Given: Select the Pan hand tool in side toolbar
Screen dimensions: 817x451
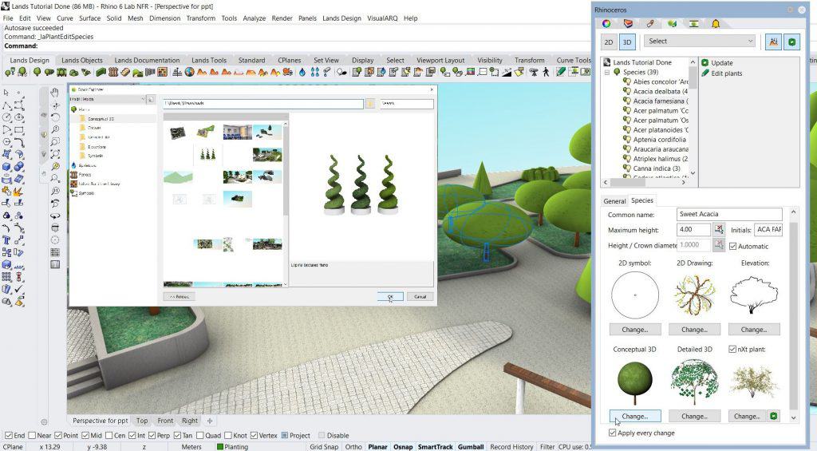Looking at the screenshot, I should (55, 93).
